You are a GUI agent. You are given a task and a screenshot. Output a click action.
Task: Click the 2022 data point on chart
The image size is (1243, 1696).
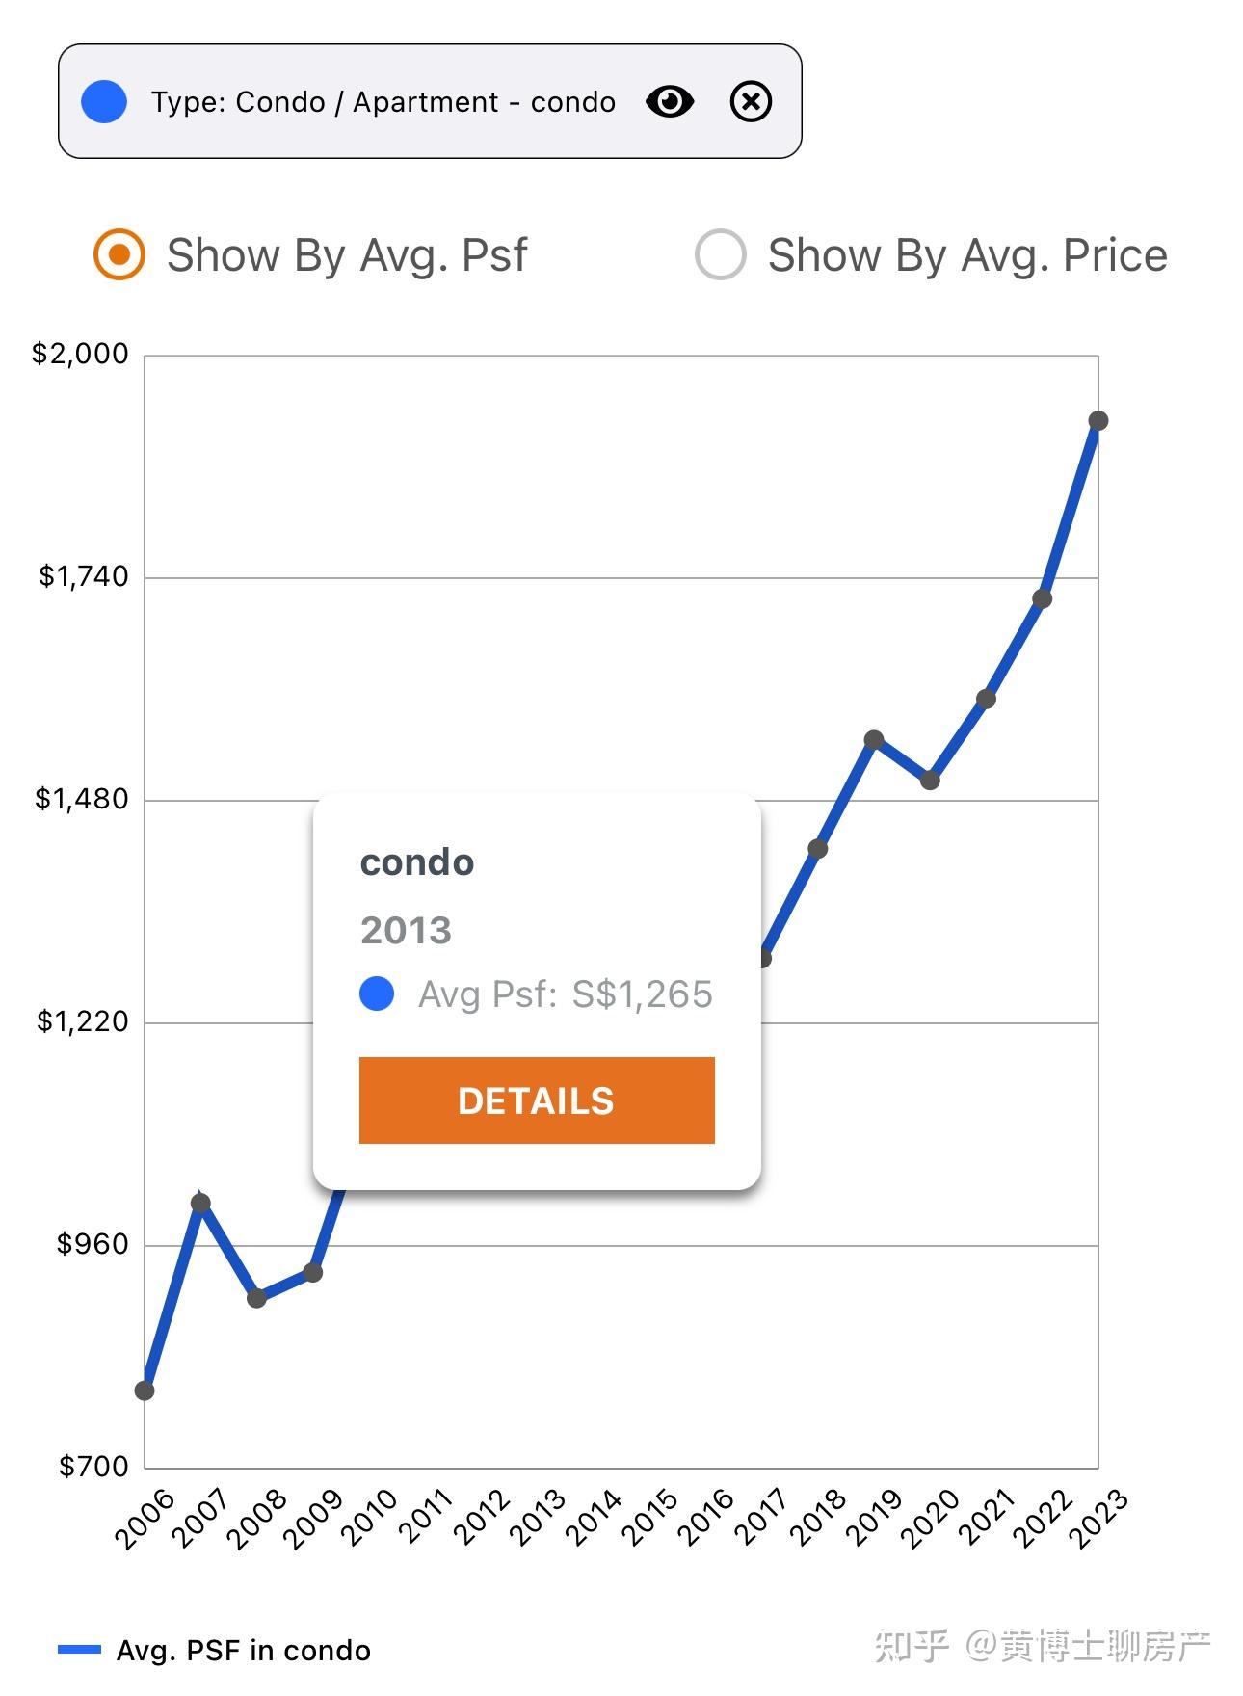tap(1042, 598)
